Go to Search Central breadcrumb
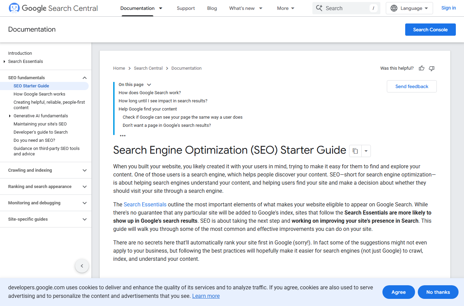 point(148,68)
